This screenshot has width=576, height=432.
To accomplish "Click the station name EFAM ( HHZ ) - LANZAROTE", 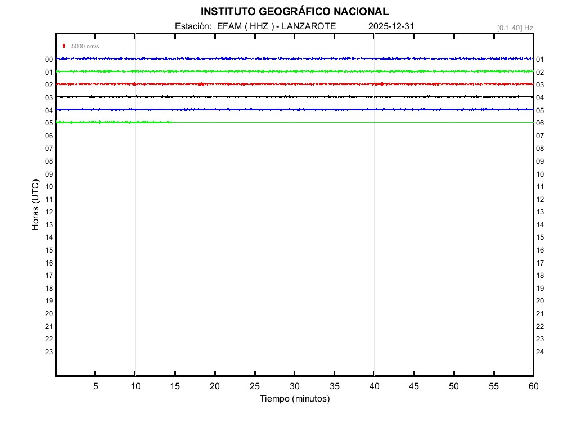I will click(276, 26).
